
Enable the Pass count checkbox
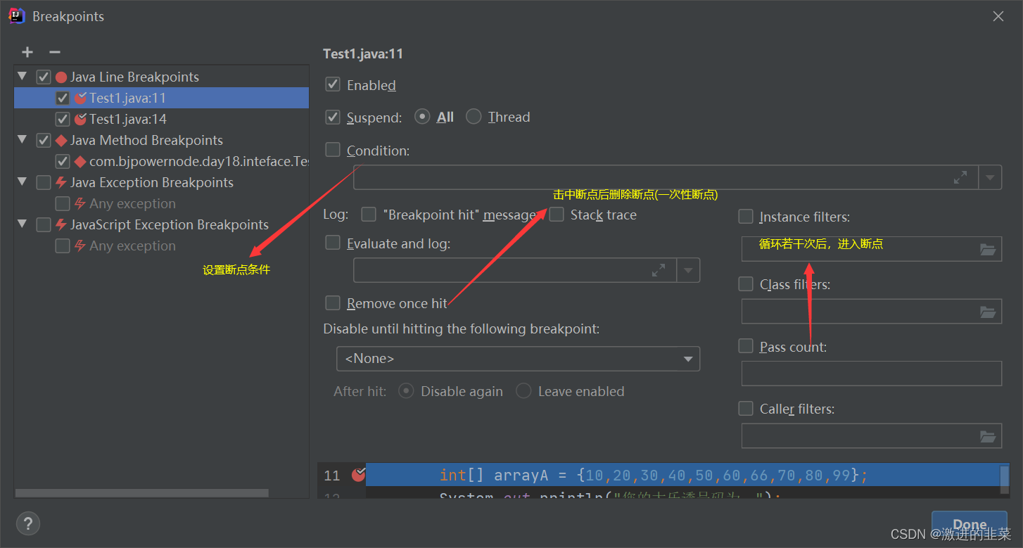click(x=746, y=346)
